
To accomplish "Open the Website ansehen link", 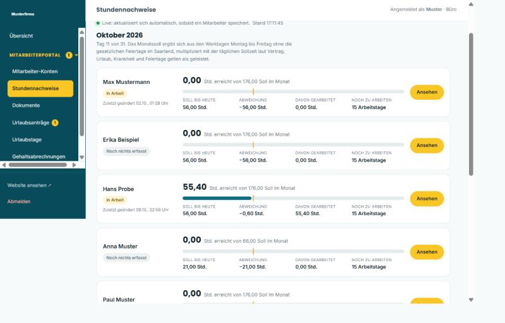I will (x=29, y=185).
